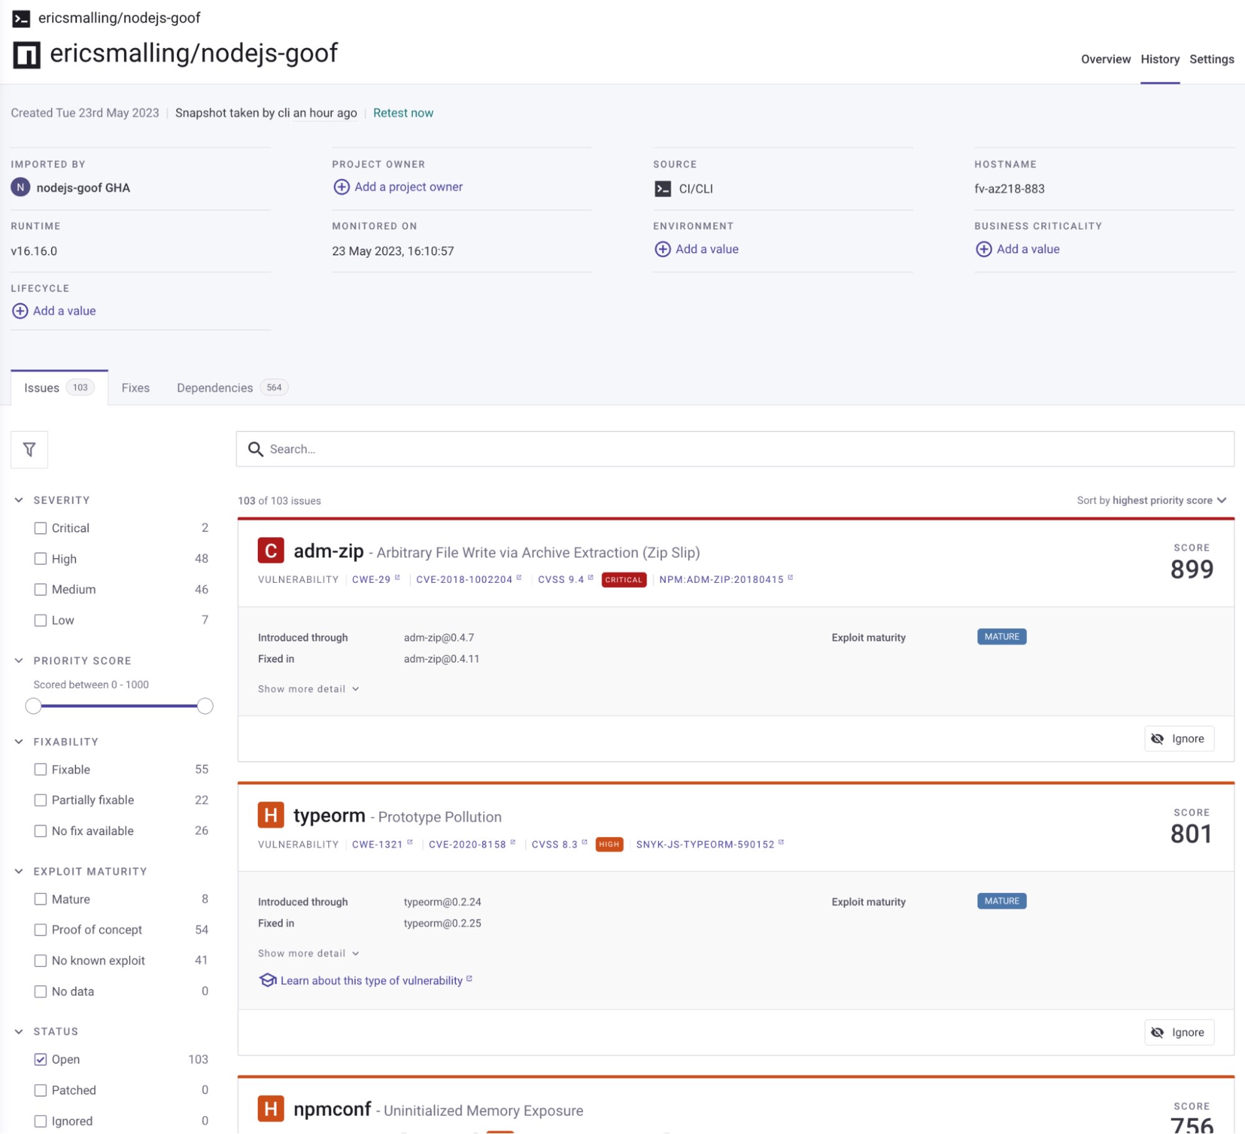Collapse the Fixability filter section
The image size is (1245, 1134).
tap(19, 742)
